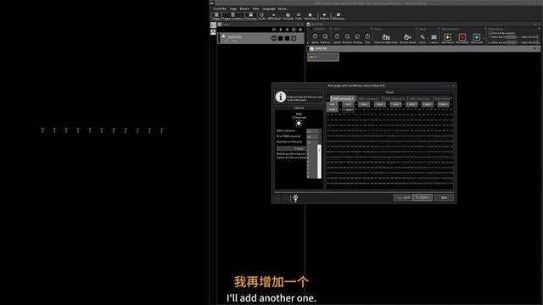Click the New Switch red icon
The image size is (543, 305).
click(x=462, y=37)
